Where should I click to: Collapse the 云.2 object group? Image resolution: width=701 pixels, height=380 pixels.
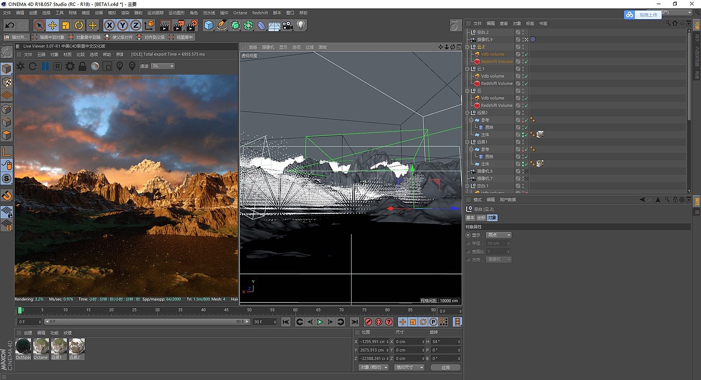467,47
